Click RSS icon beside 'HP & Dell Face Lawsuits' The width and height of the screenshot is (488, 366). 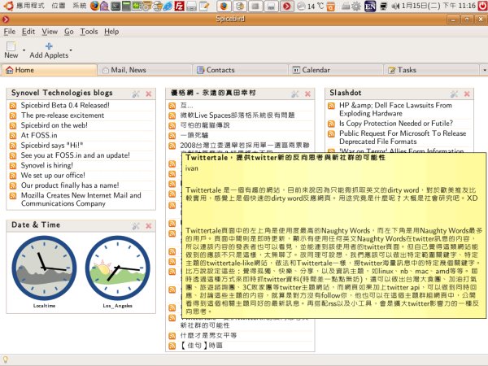tap(331, 106)
